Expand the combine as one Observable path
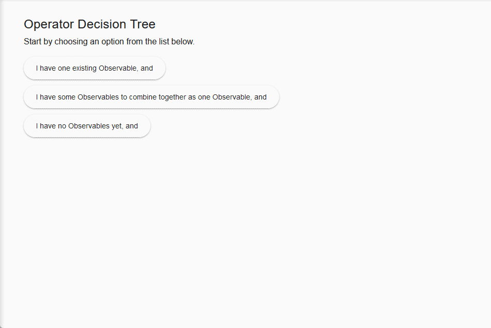This screenshot has width=491, height=328. pyautogui.click(x=151, y=97)
